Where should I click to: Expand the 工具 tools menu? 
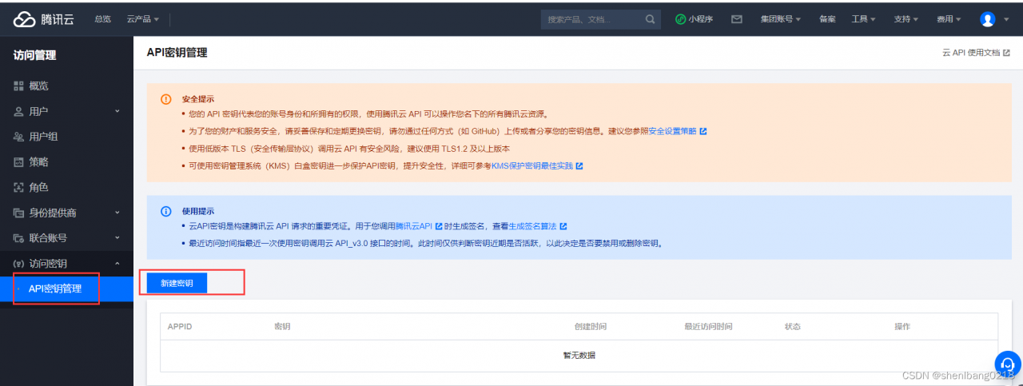pyautogui.click(x=864, y=19)
